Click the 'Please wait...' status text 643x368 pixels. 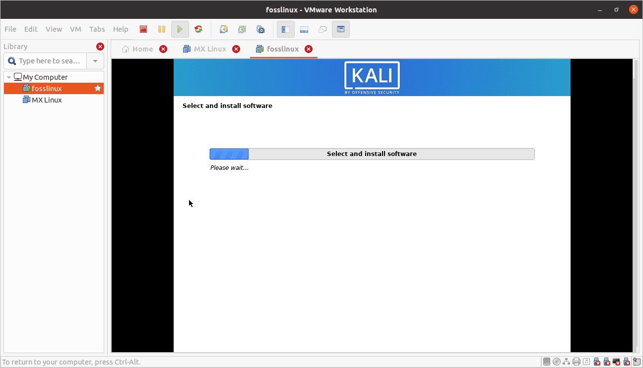(x=229, y=167)
